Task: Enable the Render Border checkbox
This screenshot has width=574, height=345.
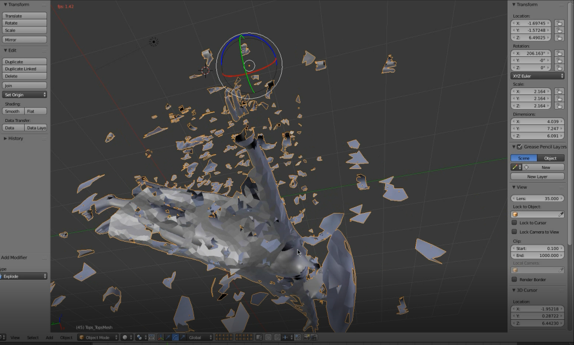Action: (x=515, y=279)
